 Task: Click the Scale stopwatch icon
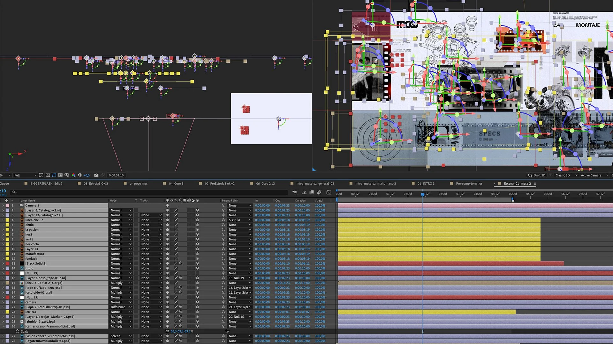tap(18, 331)
